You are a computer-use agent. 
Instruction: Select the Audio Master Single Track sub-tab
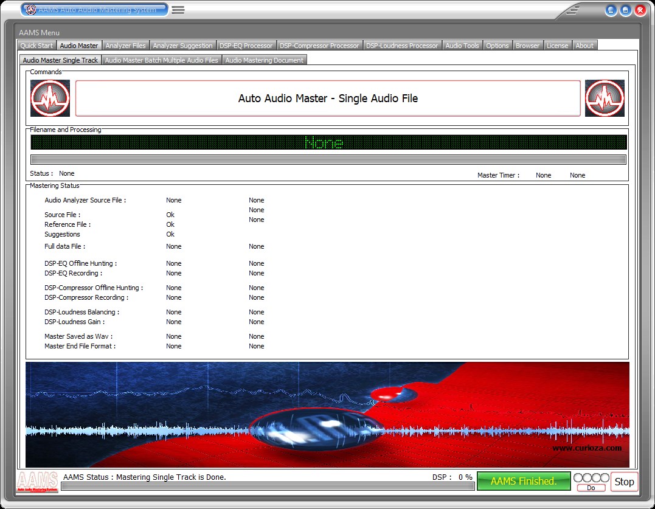click(60, 60)
